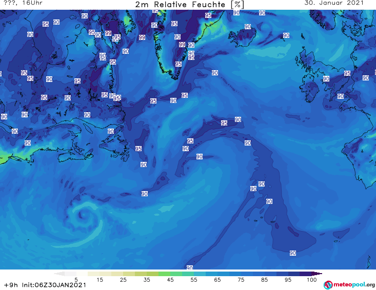Viewport: 376px width, 290px height.
Task: Click the '75' label on the color scale
Action: pyautogui.click(x=241, y=279)
